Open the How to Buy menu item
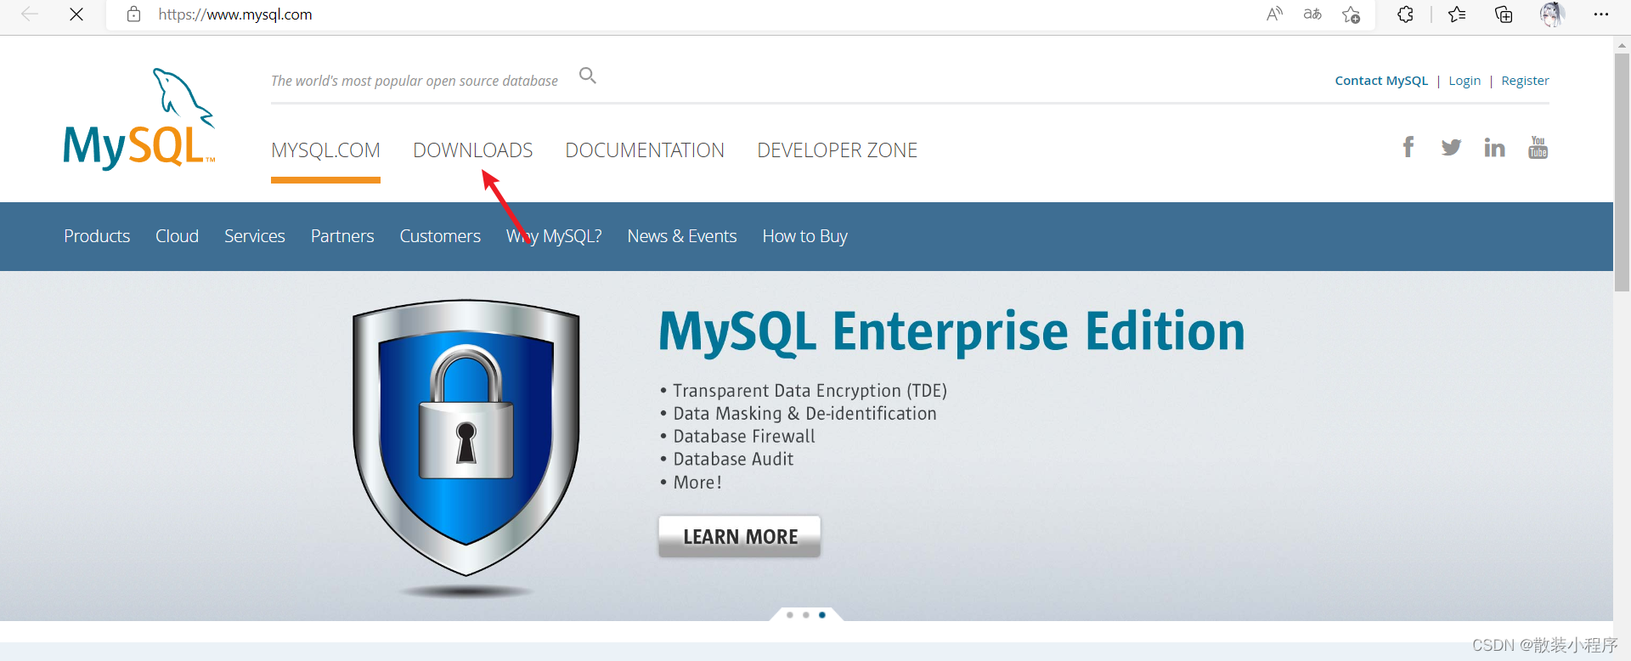This screenshot has height=661, width=1631. pyautogui.click(x=804, y=236)
